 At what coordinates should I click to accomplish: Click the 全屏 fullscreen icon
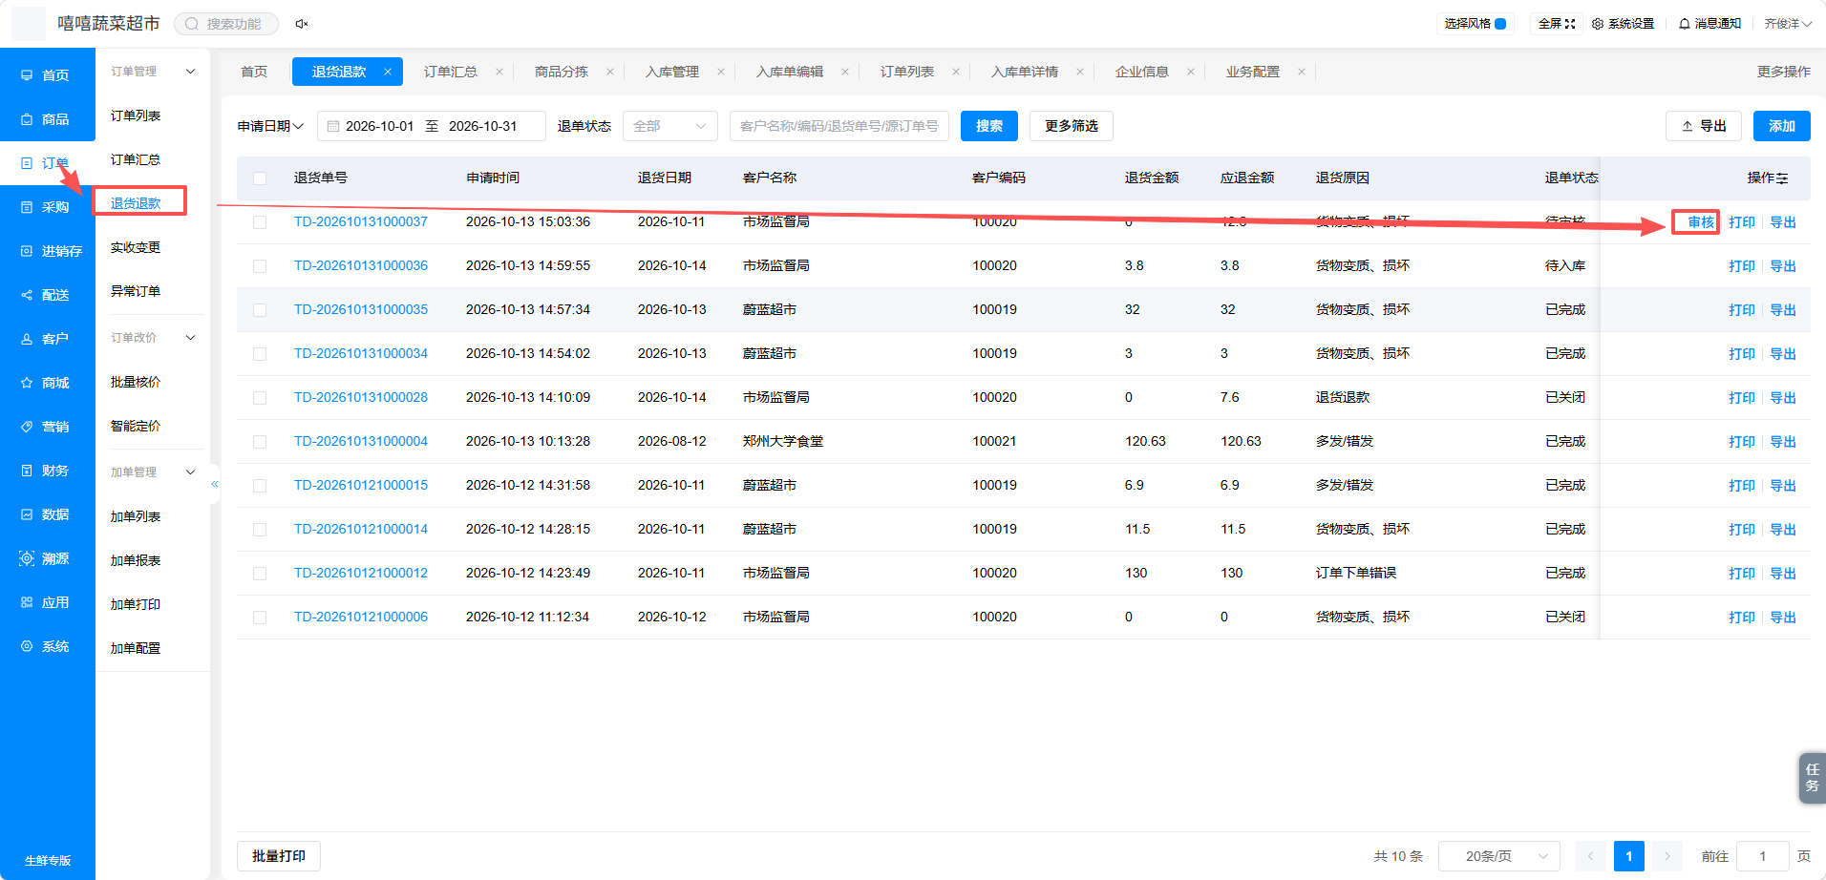[x=1570, y=24]
